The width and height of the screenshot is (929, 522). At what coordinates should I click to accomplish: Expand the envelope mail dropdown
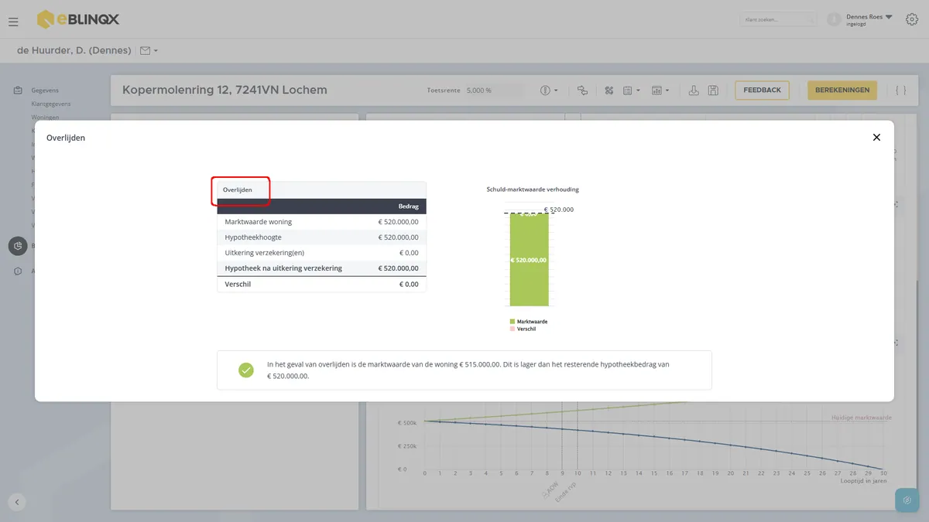(x=149, y=51)
